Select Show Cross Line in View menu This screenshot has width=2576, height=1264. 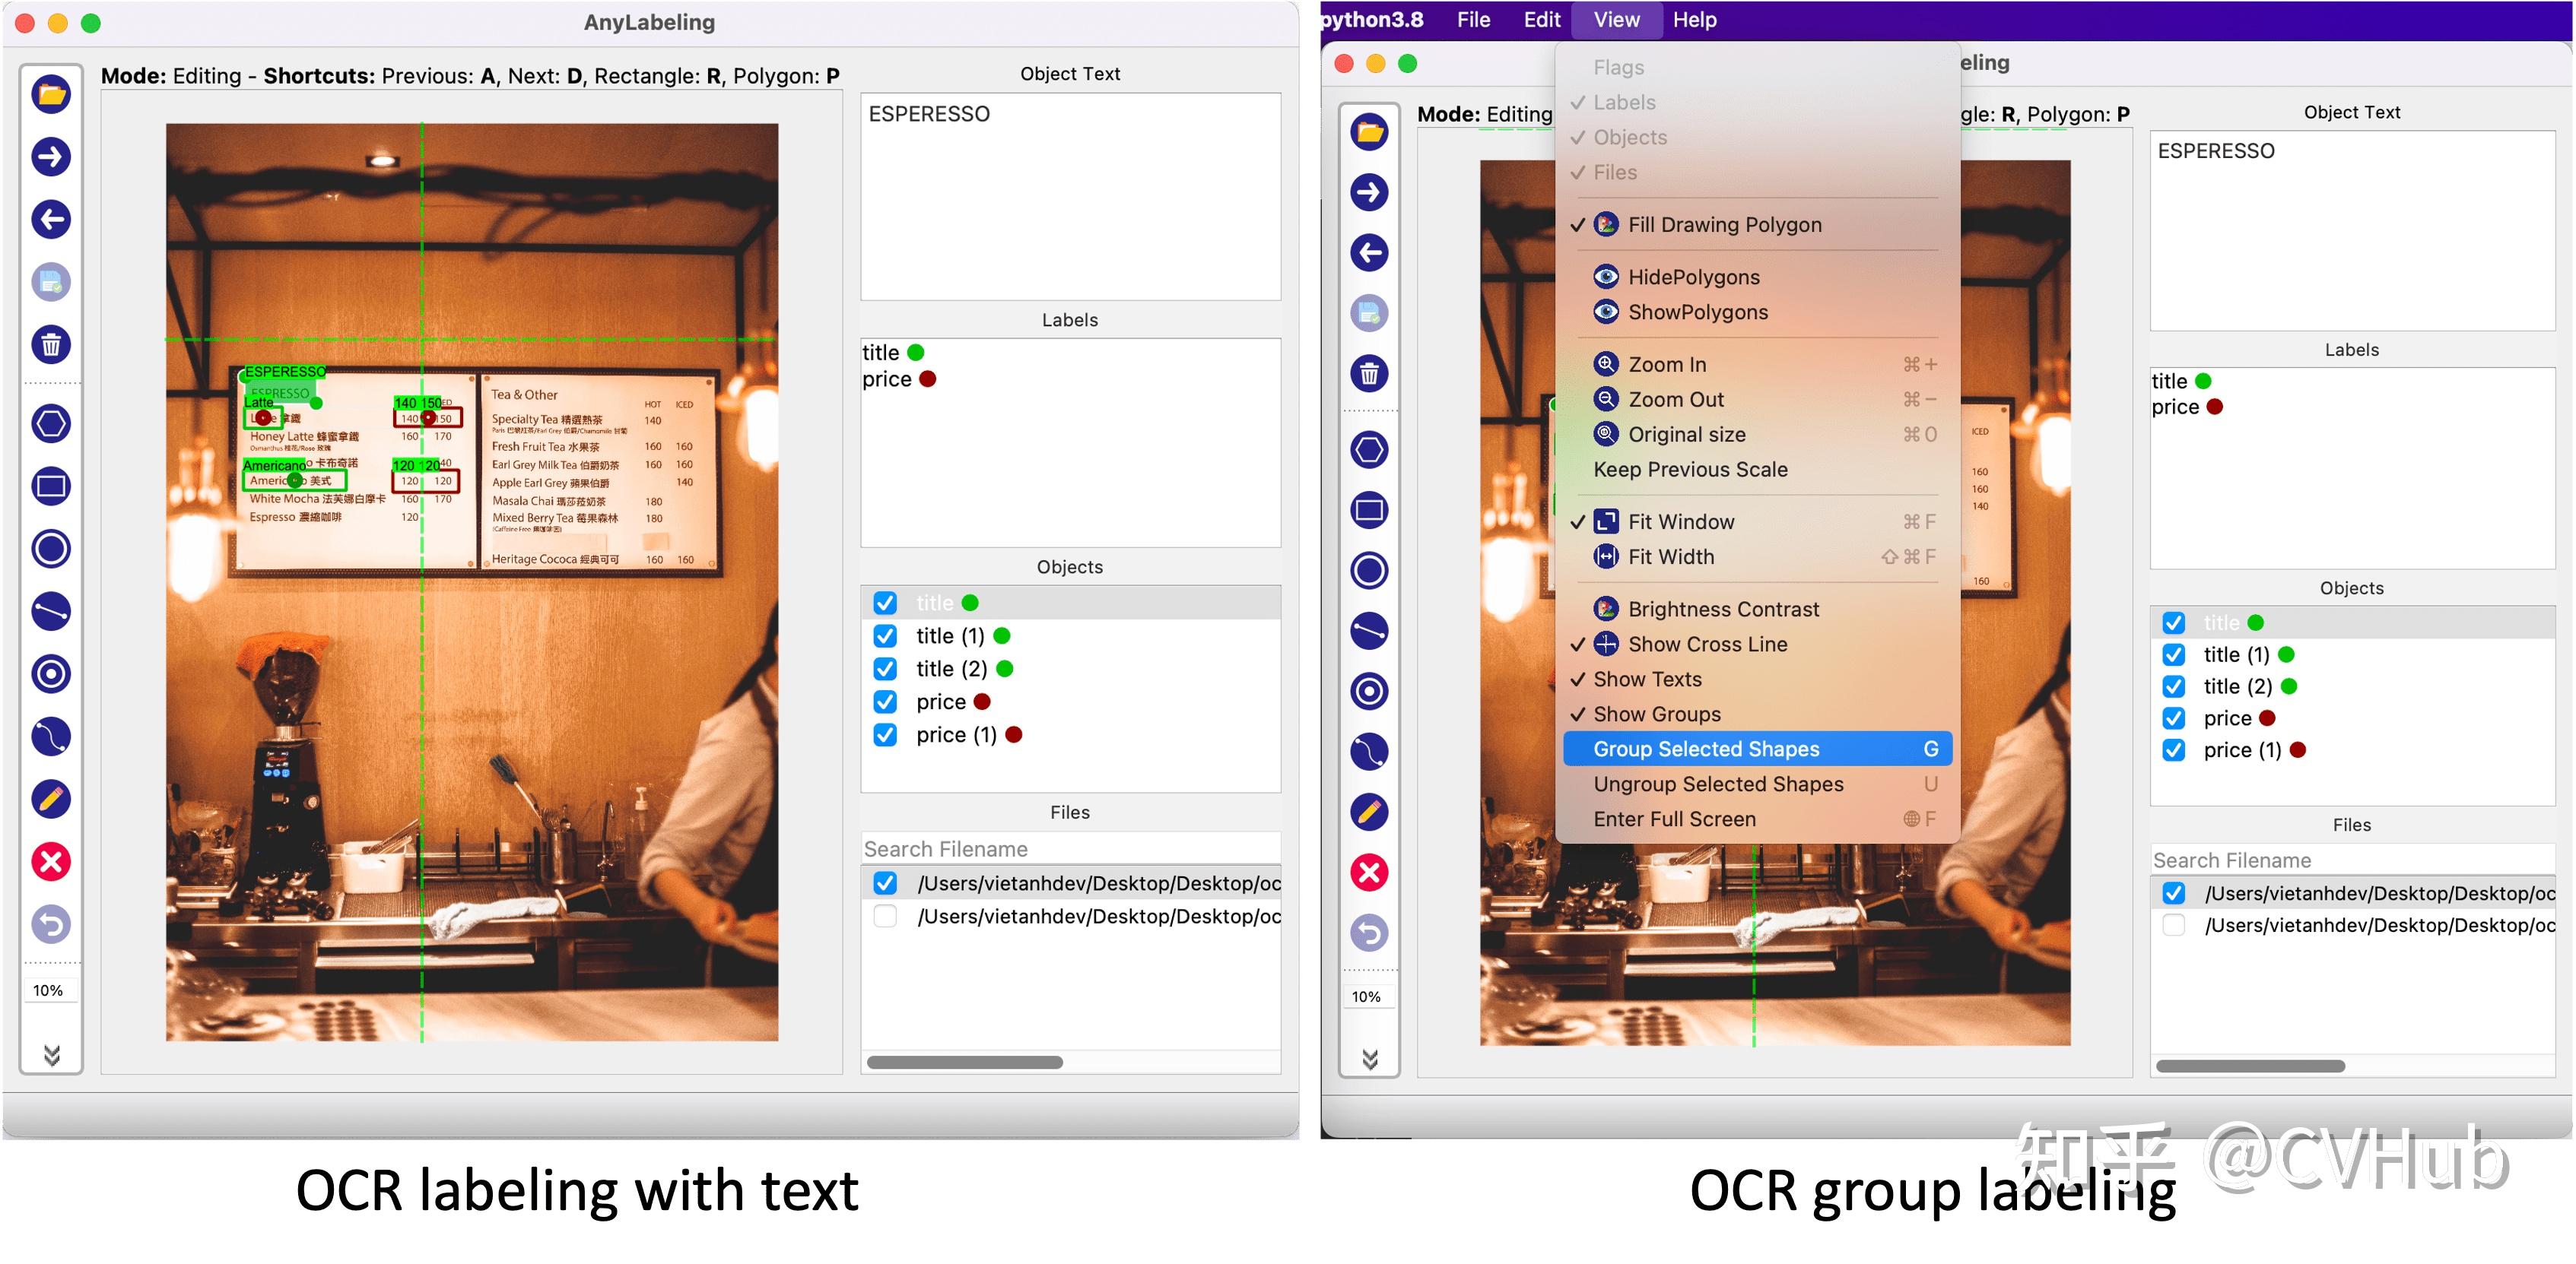(x=1707, y=645)
